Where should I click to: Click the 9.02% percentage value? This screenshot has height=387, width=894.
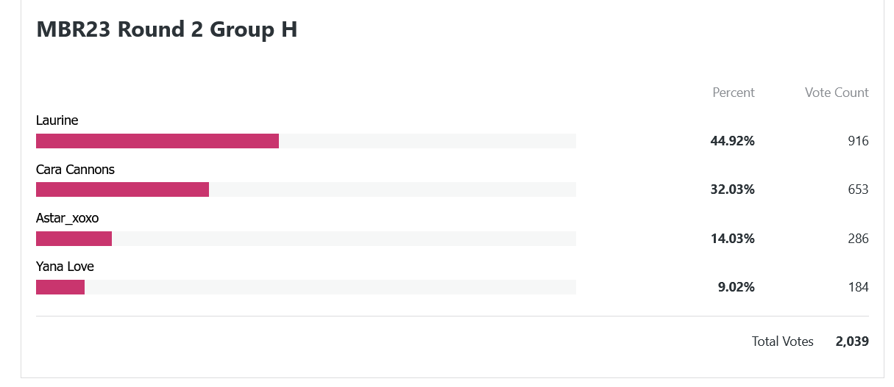737,287
